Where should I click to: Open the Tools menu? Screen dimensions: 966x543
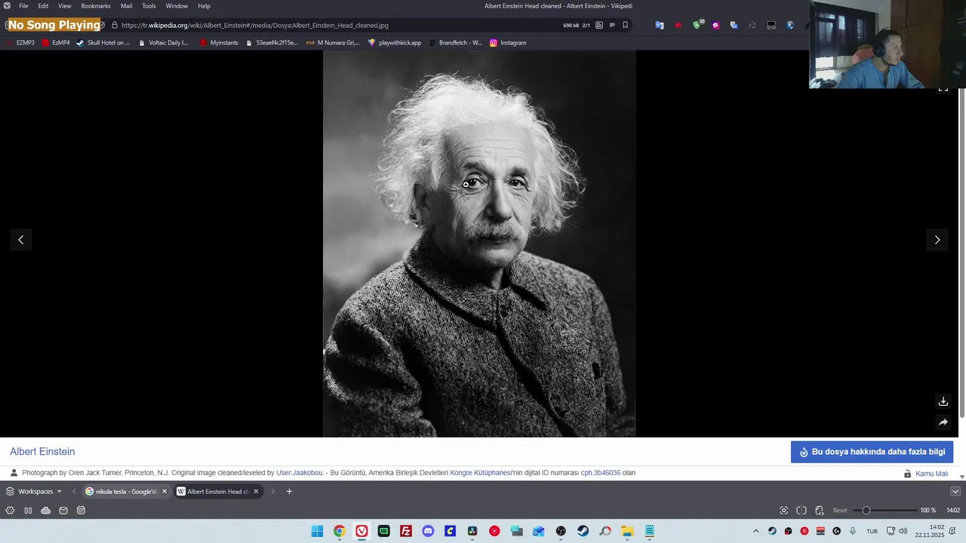(149, 6)
